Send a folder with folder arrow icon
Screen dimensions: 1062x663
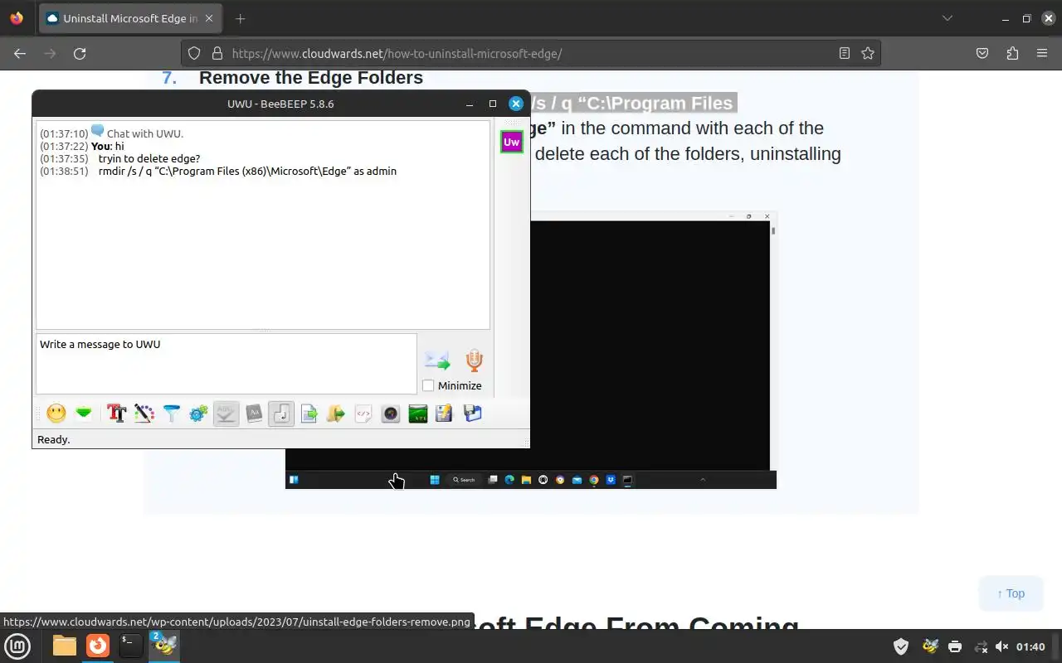click(x=336, y=413)
